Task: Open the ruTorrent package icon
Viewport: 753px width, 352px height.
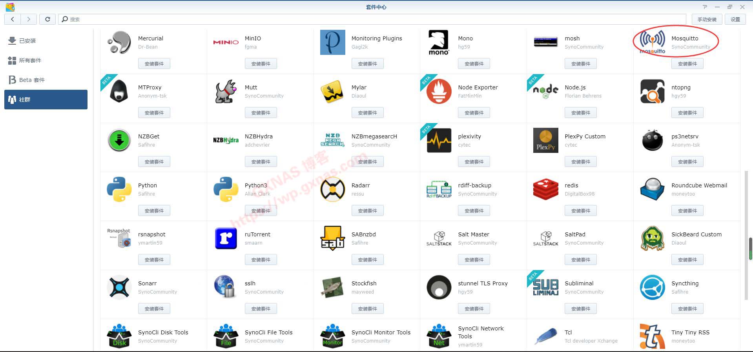Action: click(226, 238)
